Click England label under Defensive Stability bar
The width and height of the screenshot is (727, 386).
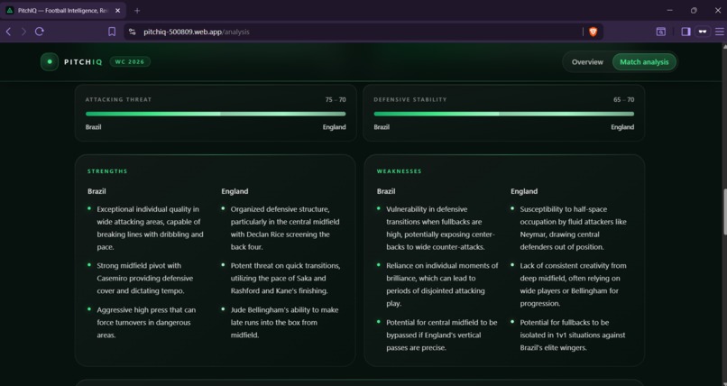point(622,127)
